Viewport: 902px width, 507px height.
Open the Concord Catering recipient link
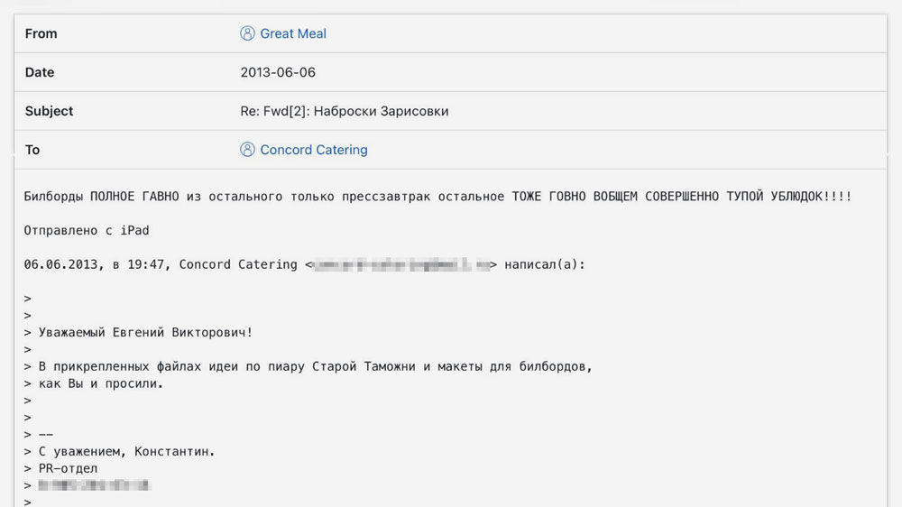tap(313, 150)
